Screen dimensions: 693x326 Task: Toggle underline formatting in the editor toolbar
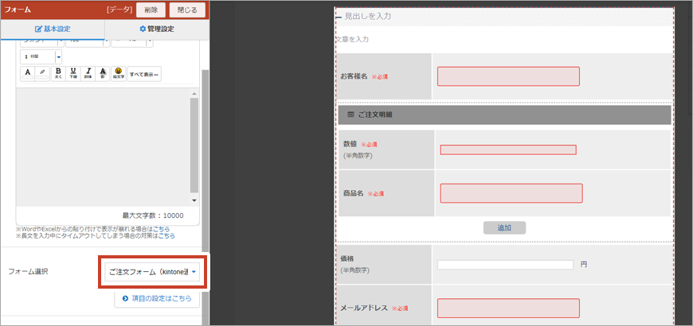[73, 74]
